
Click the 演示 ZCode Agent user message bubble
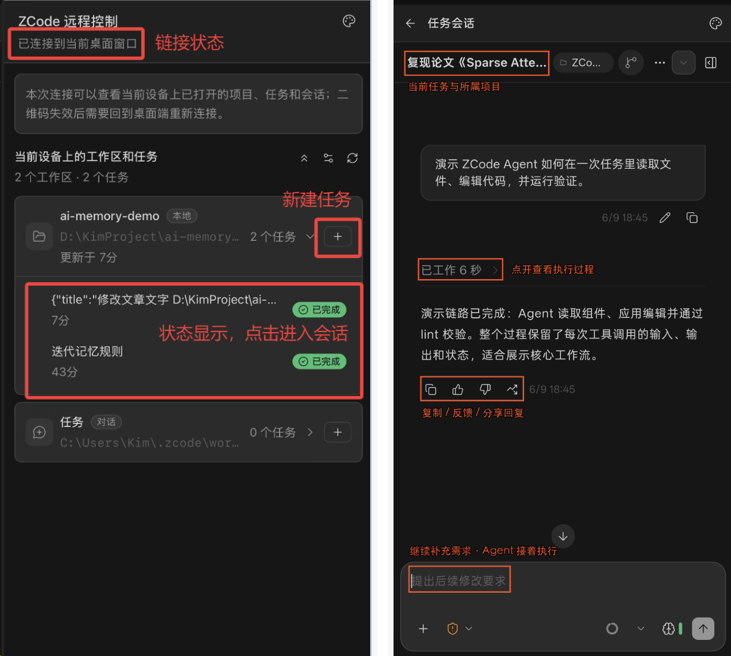(563, 173)
